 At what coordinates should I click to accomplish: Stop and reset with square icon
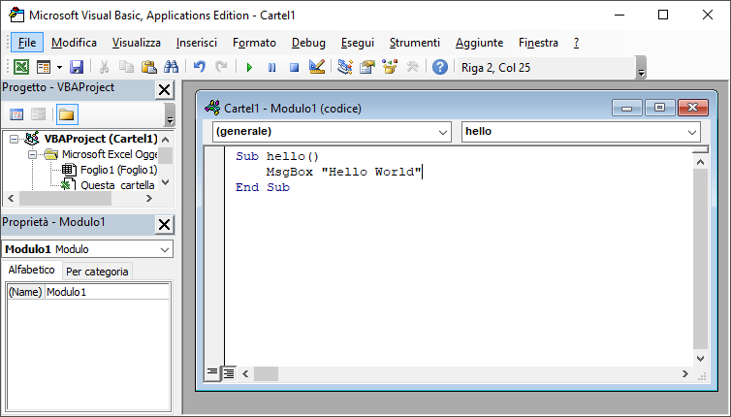[x=294, y=67]
